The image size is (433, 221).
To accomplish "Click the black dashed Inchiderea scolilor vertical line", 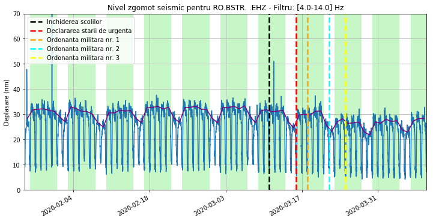I will point(269,102).
